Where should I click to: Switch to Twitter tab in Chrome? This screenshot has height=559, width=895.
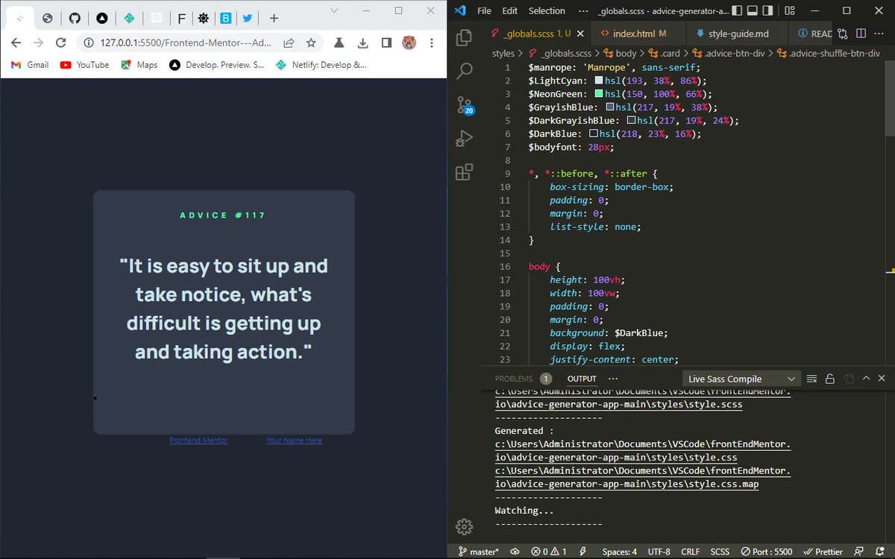pyautogui.click(x=246, y=17)
